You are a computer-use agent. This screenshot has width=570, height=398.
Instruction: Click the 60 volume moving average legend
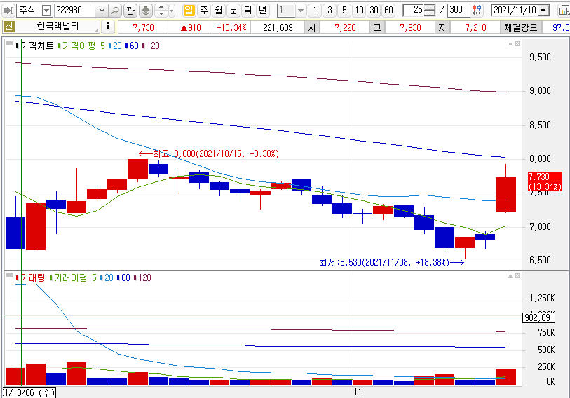click(x=124, y=277)
